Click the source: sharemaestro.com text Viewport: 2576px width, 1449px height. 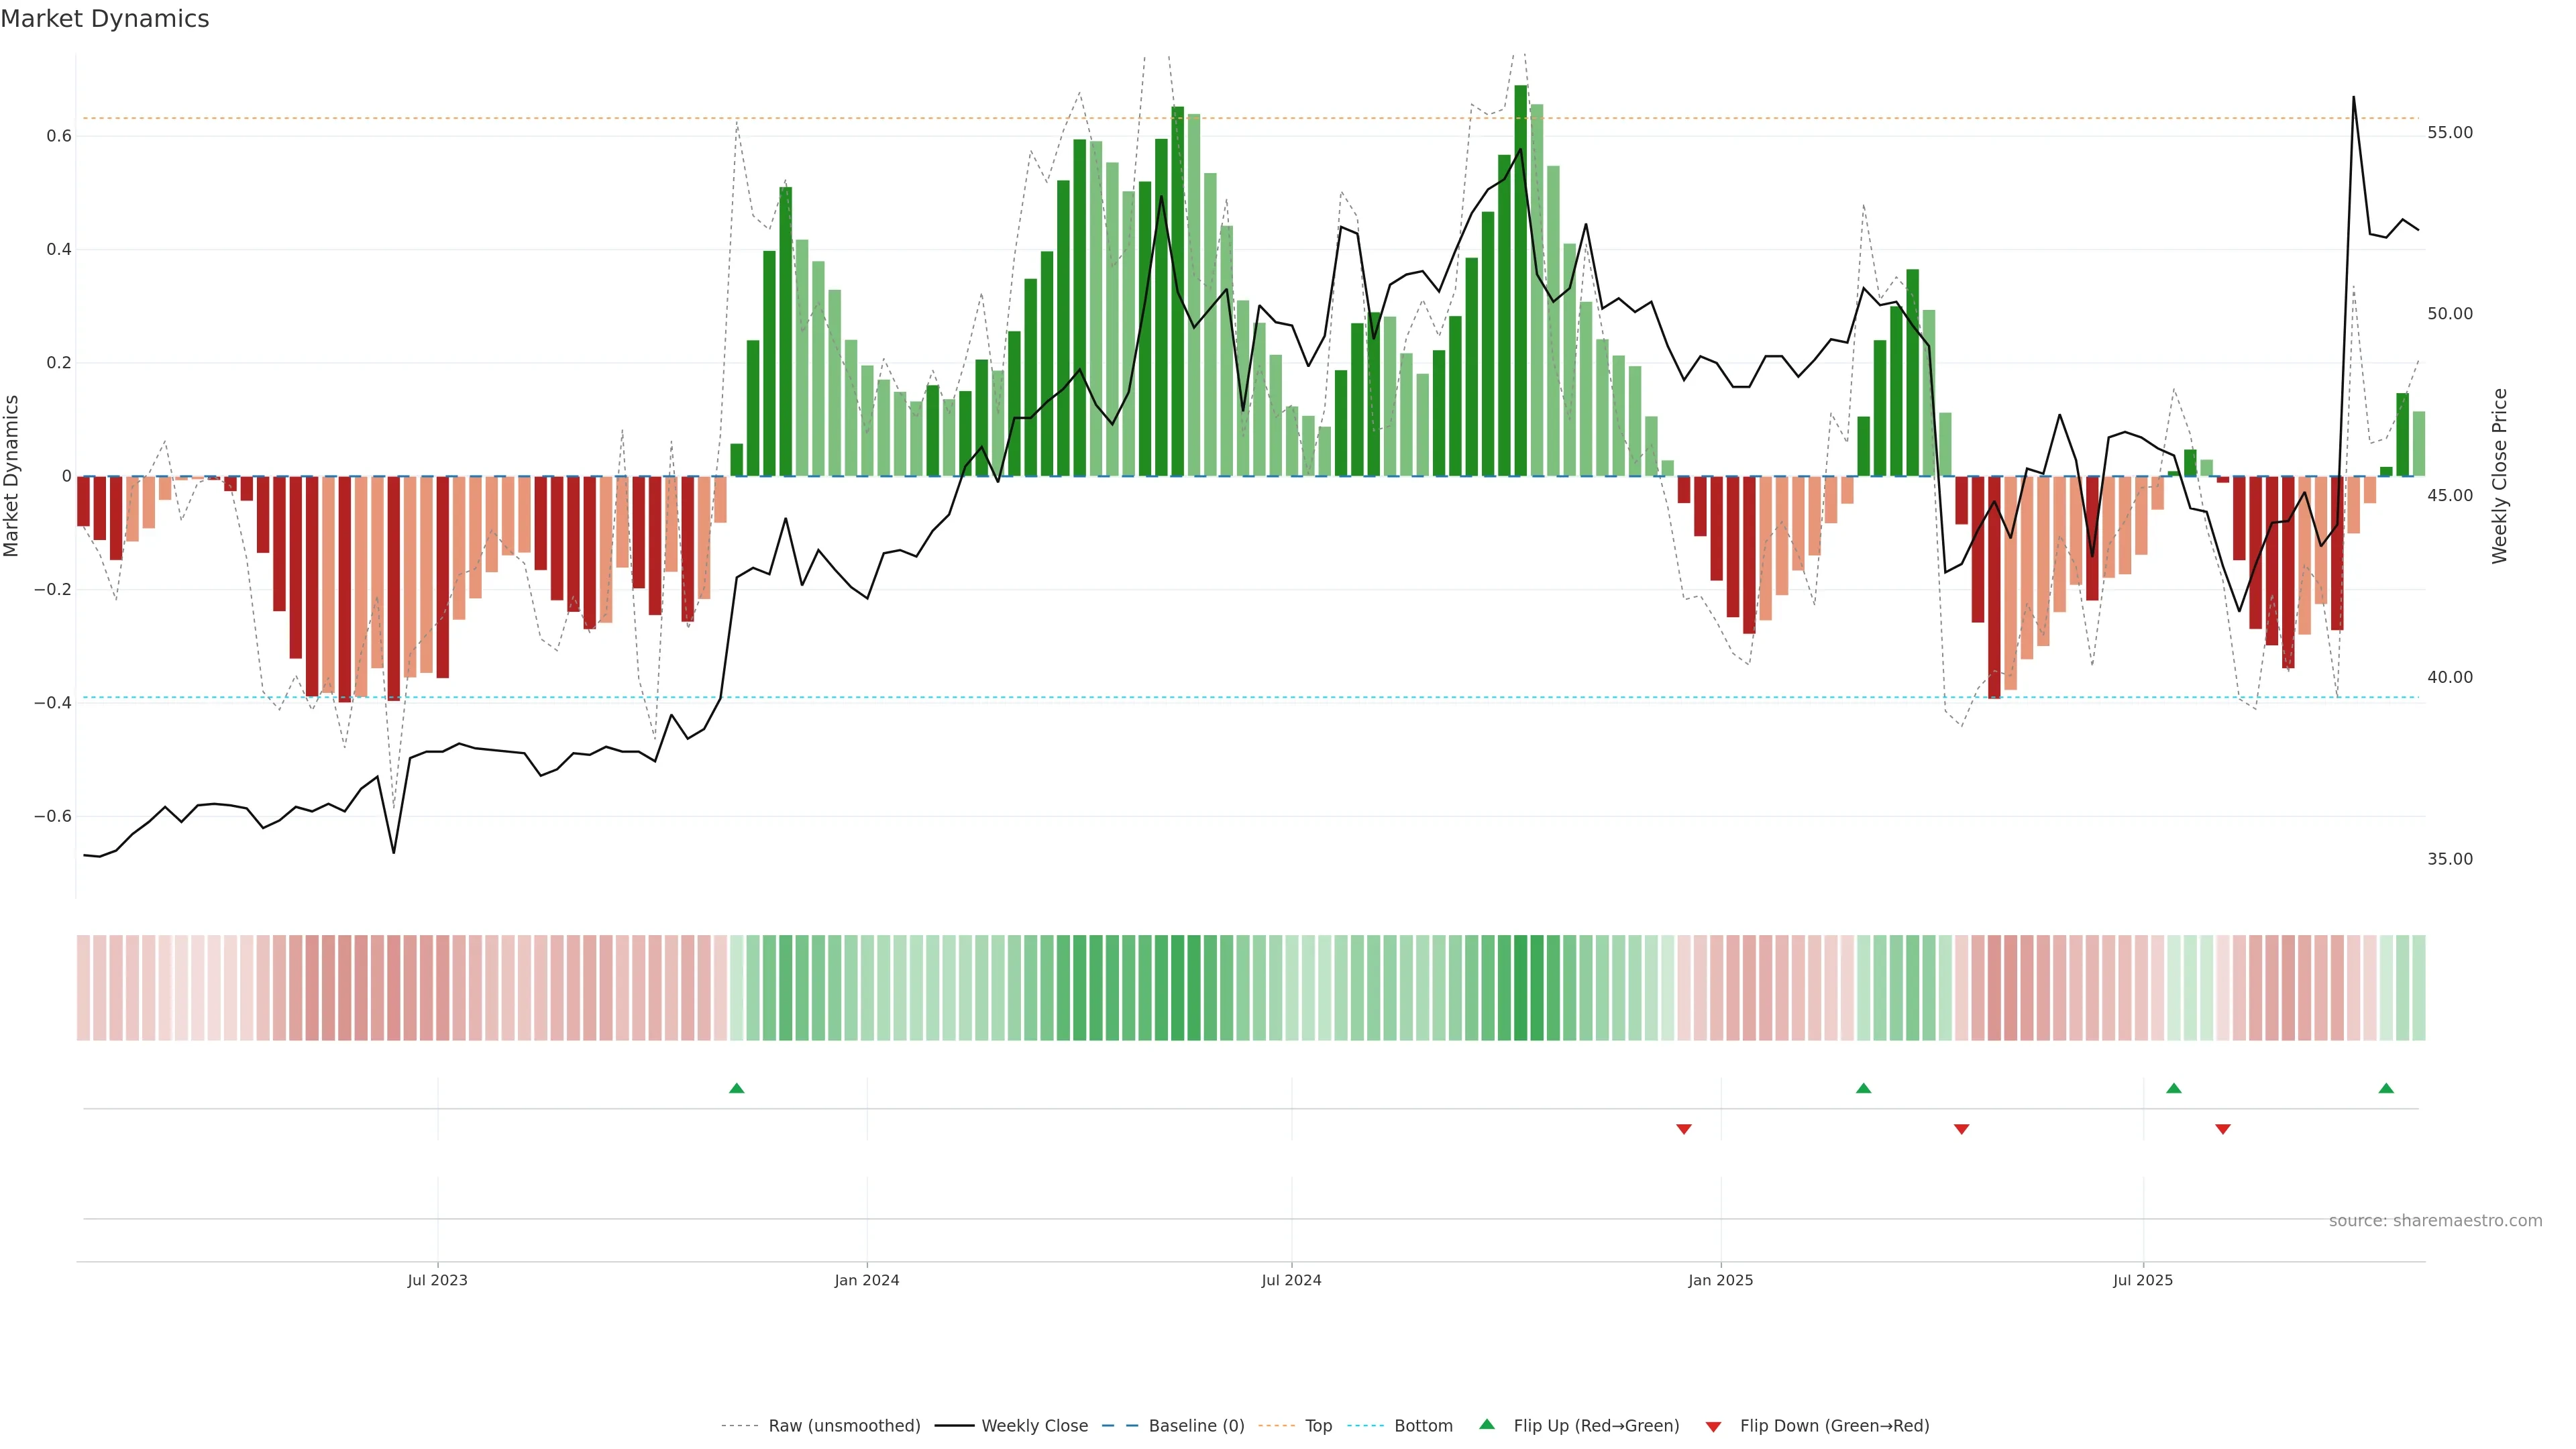tap(2435, 1221)
